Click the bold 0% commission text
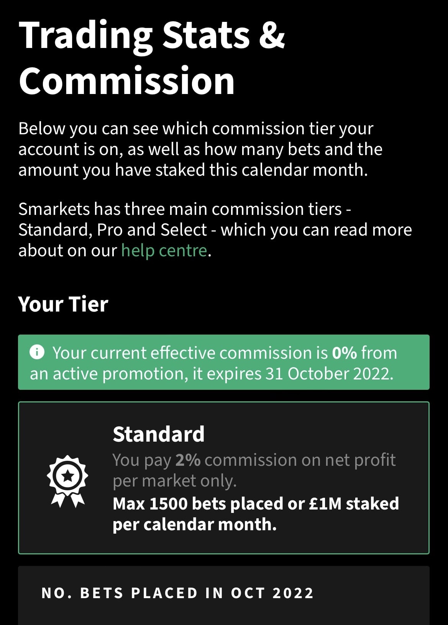The height and width of the screenshot is (625, 448). coord(345,353)
